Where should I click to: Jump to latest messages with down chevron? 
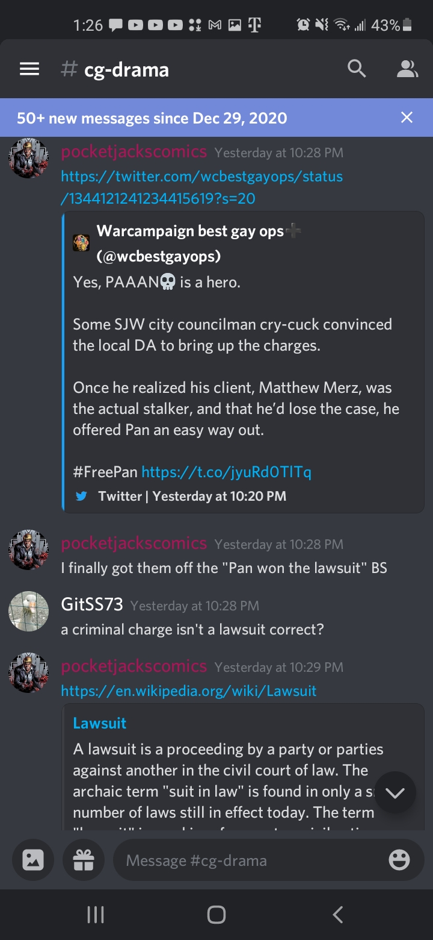point(395,793)
